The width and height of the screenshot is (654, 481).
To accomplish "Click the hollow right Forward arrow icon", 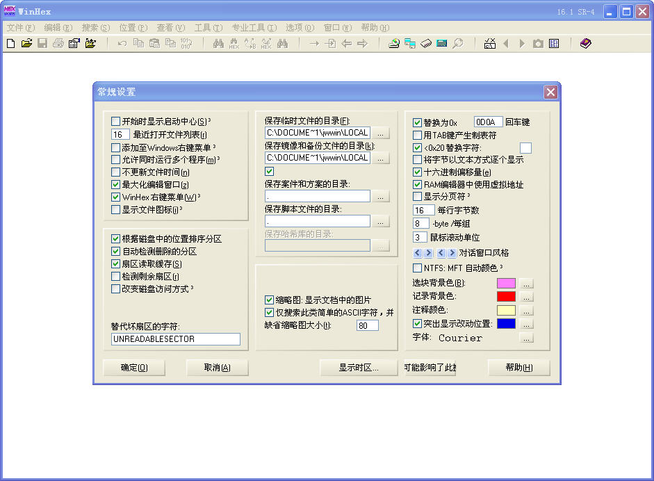I will [x=363, y=43].
